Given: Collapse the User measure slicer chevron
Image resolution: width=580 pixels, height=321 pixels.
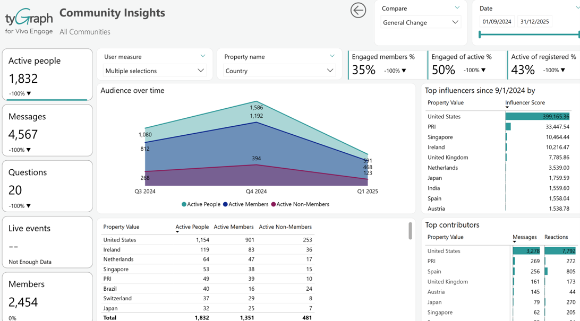Looking at the screenshot, I should 203,56.
